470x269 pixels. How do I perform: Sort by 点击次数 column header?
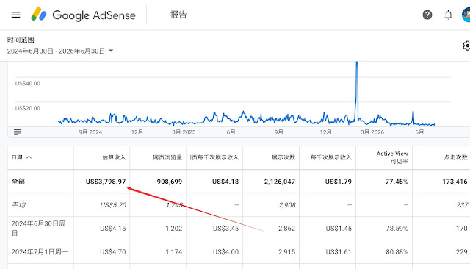coord(455,157)
